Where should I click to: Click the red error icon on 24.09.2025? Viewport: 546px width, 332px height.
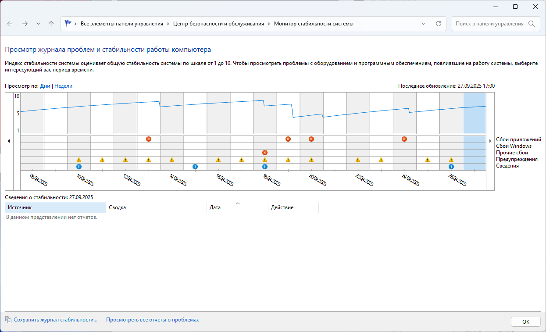(404, 139)
